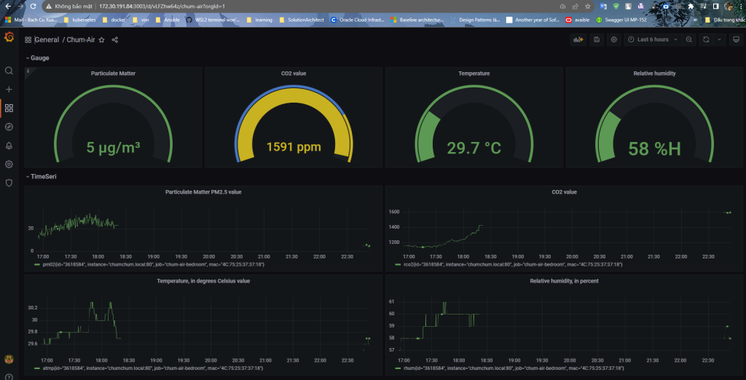Open the search magnifier in sidebar

click(9, 71)
